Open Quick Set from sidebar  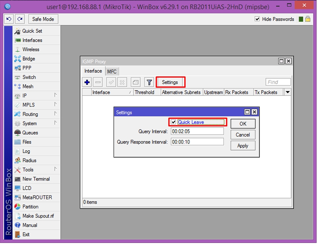coord(37,31)
